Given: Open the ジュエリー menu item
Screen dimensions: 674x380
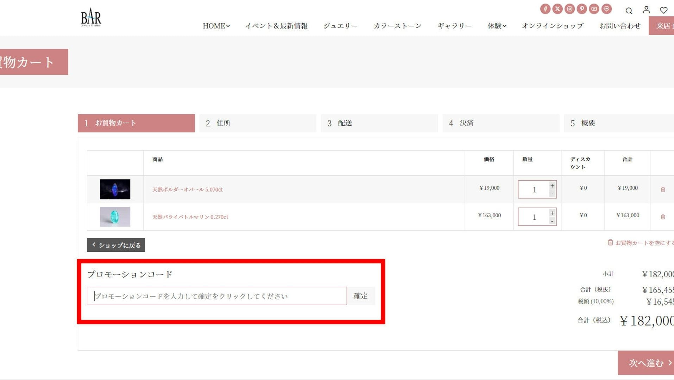Looking at the screenshot, I should coord(340,26).
